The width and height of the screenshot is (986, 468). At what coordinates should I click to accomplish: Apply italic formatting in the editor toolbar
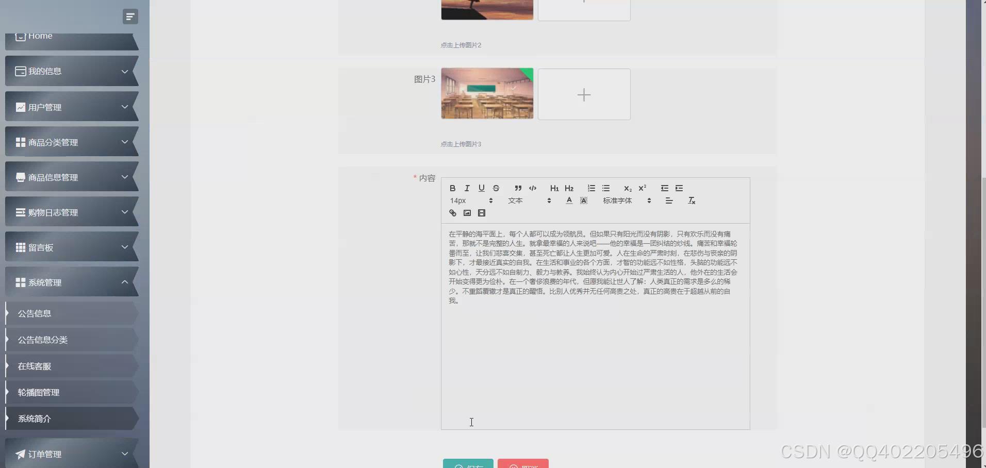coord(467,188)
